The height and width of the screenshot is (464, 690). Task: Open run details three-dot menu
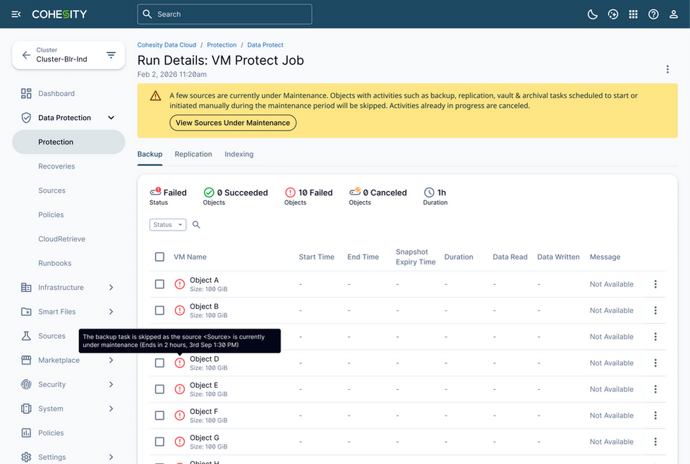click(667, 69)
